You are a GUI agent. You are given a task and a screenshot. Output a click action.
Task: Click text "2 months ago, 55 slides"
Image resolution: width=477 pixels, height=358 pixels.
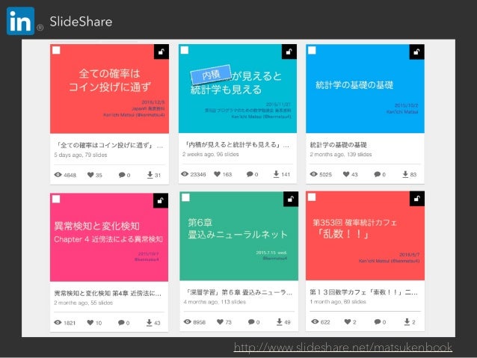click(x=83, y=303)
